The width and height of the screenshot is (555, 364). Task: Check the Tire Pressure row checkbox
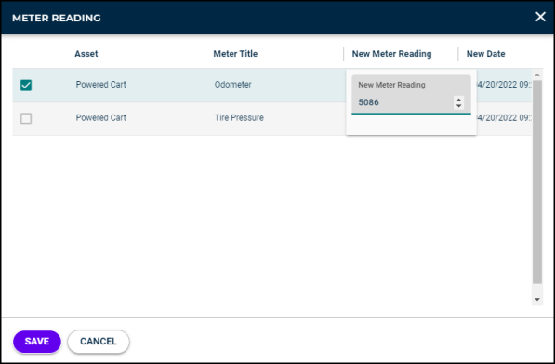[26, 118]
